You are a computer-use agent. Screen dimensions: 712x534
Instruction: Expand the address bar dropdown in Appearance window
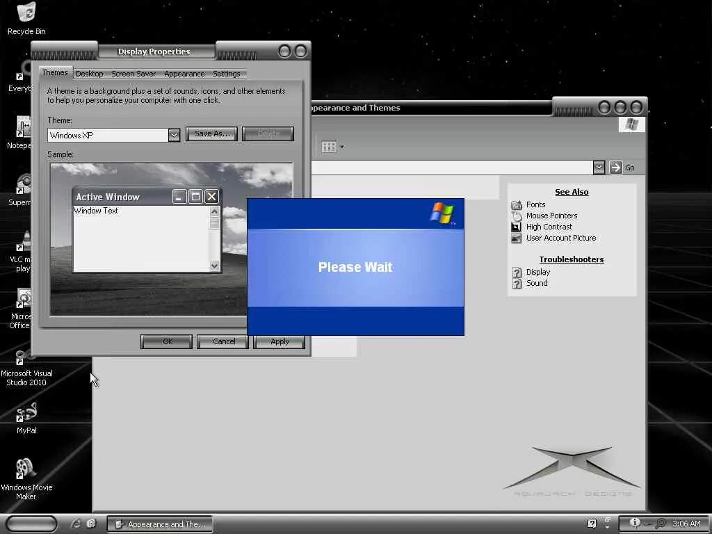point(599,168)
